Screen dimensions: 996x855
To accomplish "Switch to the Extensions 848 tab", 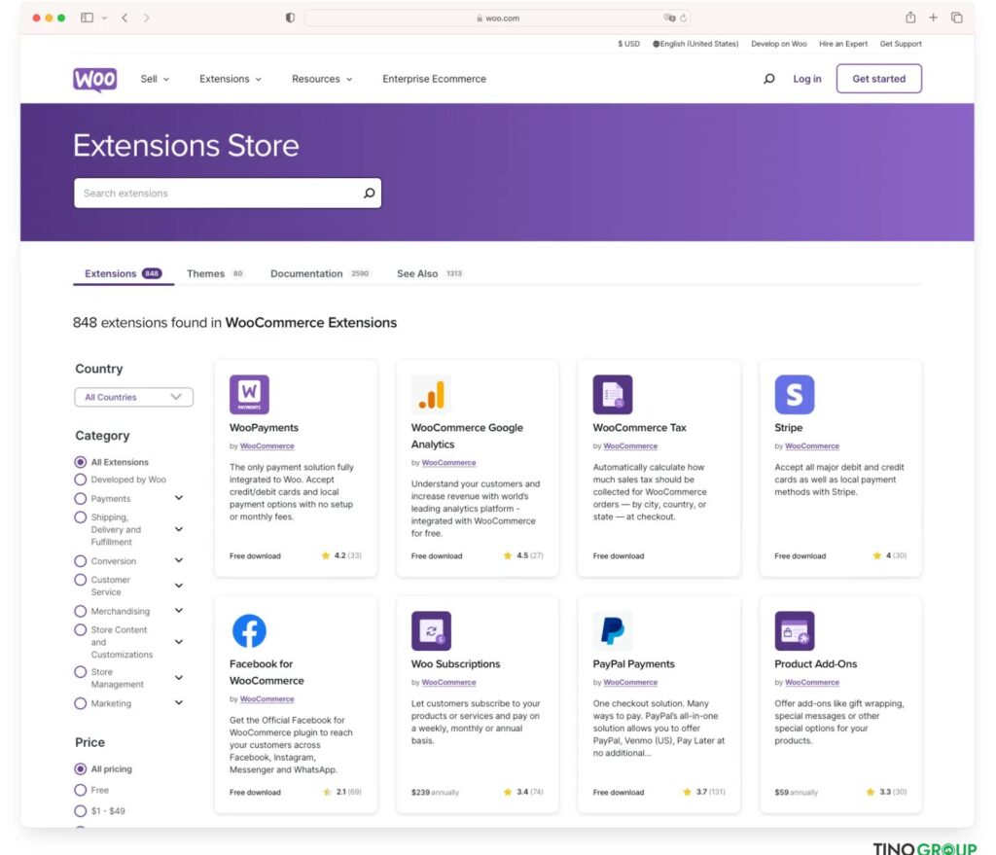I will click(124, 273).
